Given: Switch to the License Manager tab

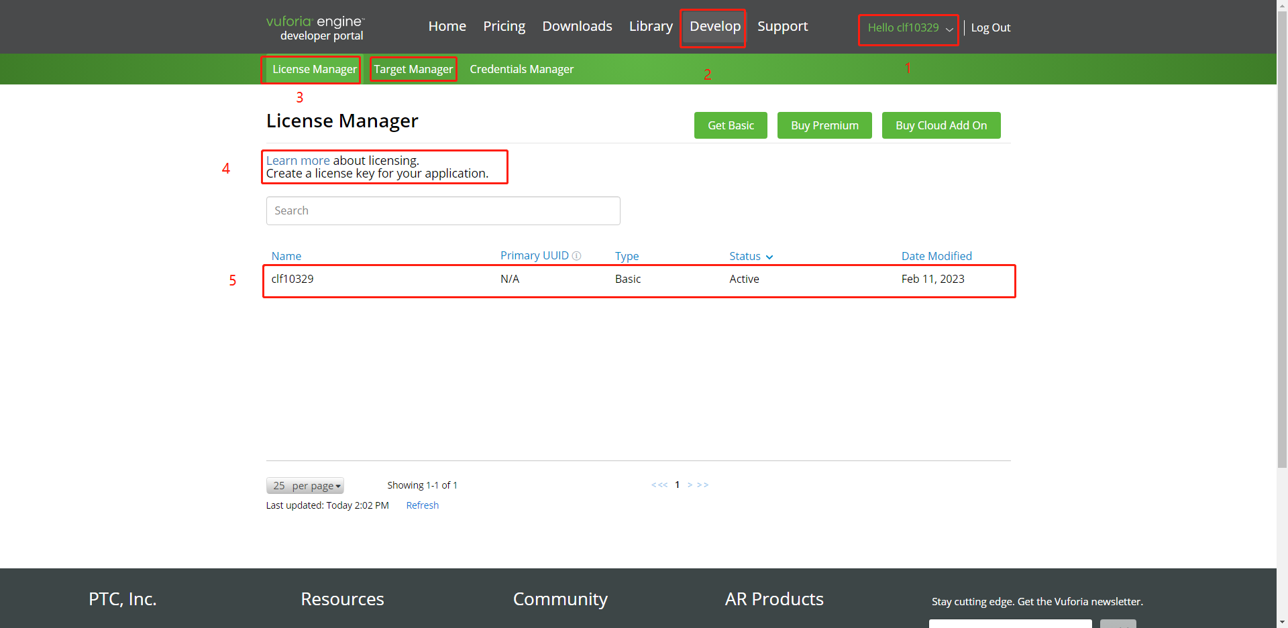Looking at the screenshot, I should [x=314, y=69].
